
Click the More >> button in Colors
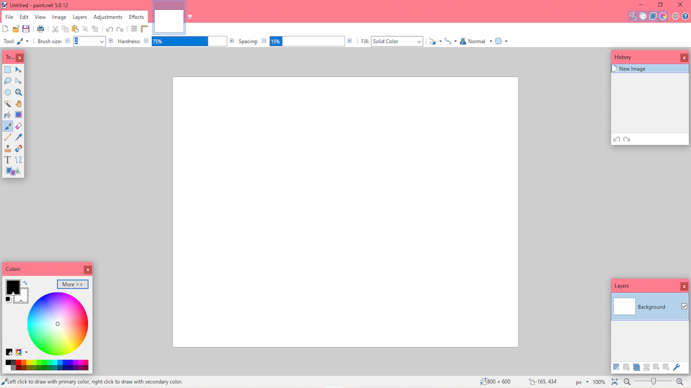[x=73, y=285]
